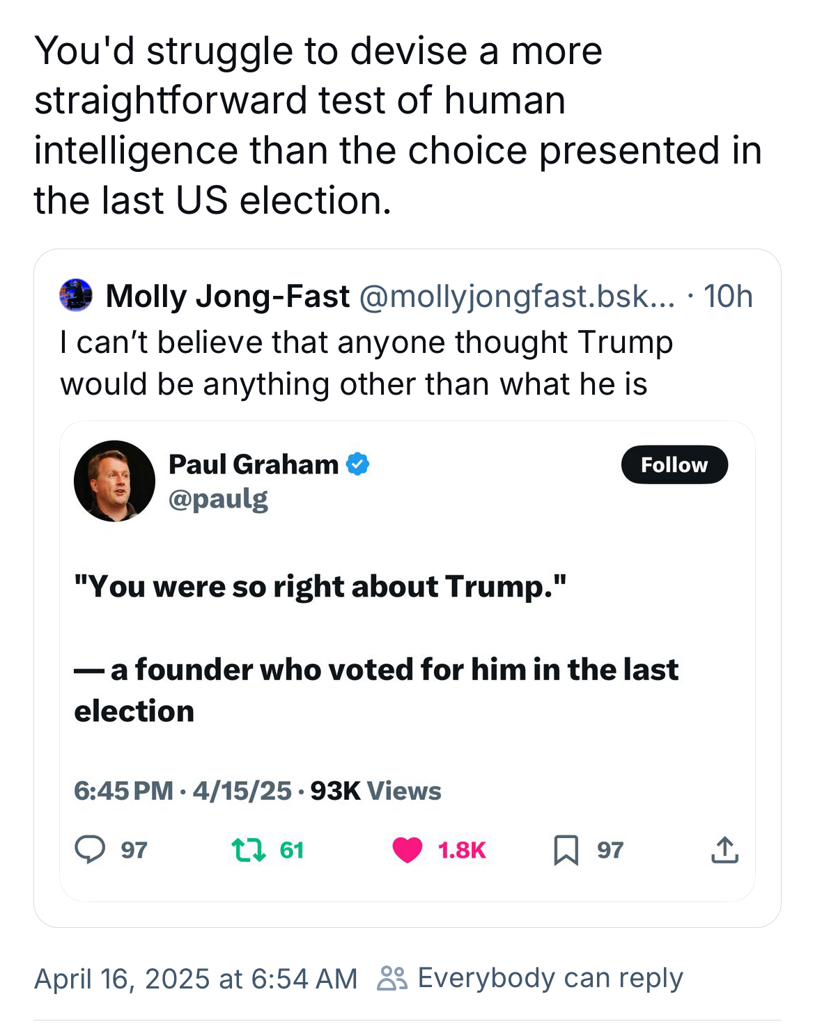
Task: Click the share upload icon
Action: tap(724, 850)
